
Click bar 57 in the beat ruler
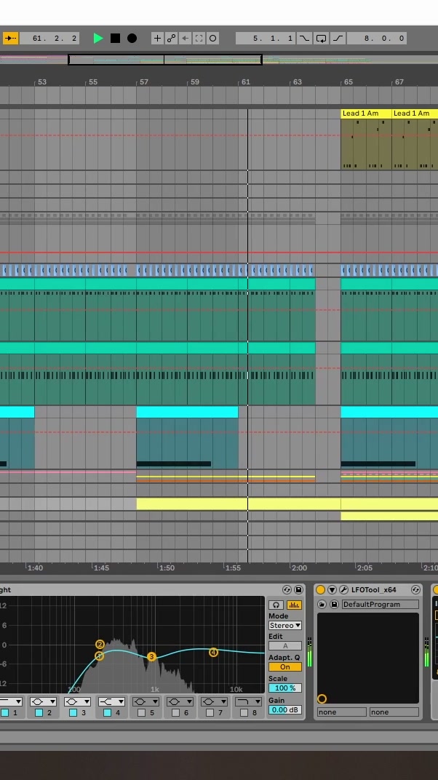143,81
